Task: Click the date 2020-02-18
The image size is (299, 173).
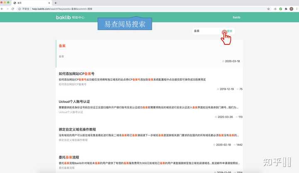Action: pyautogui.click(x=223, y=145)
